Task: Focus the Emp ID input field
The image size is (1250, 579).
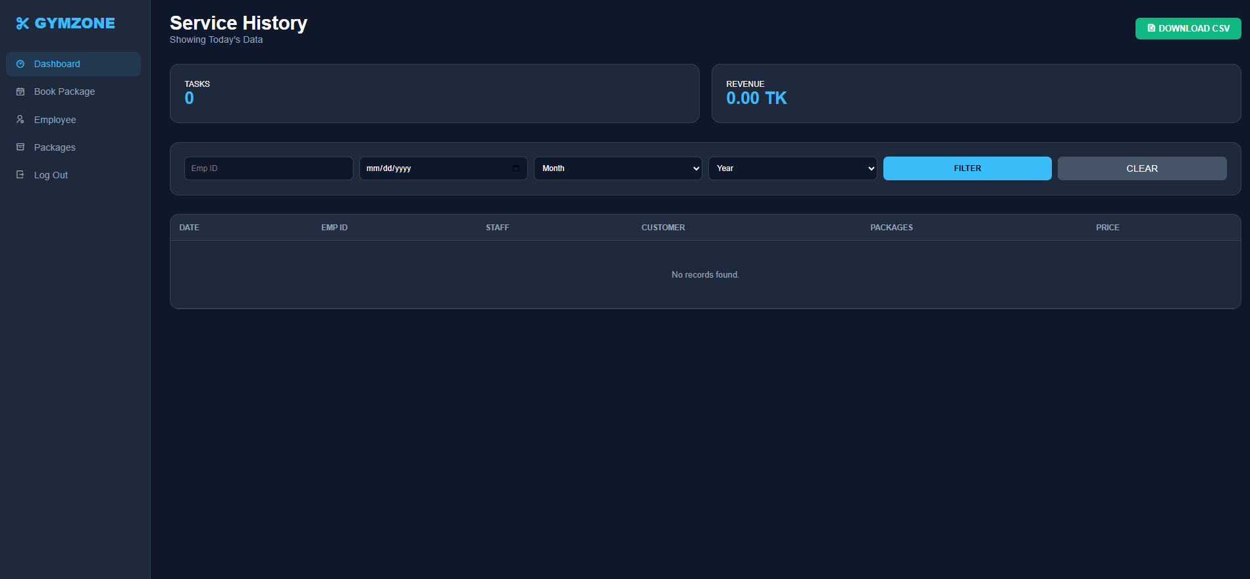Action: (x=269, y=168)
